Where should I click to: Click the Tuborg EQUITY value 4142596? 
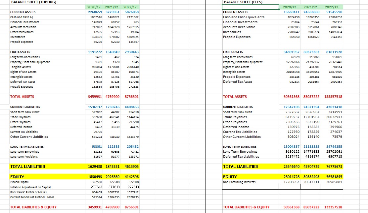(x=132, y=176)
